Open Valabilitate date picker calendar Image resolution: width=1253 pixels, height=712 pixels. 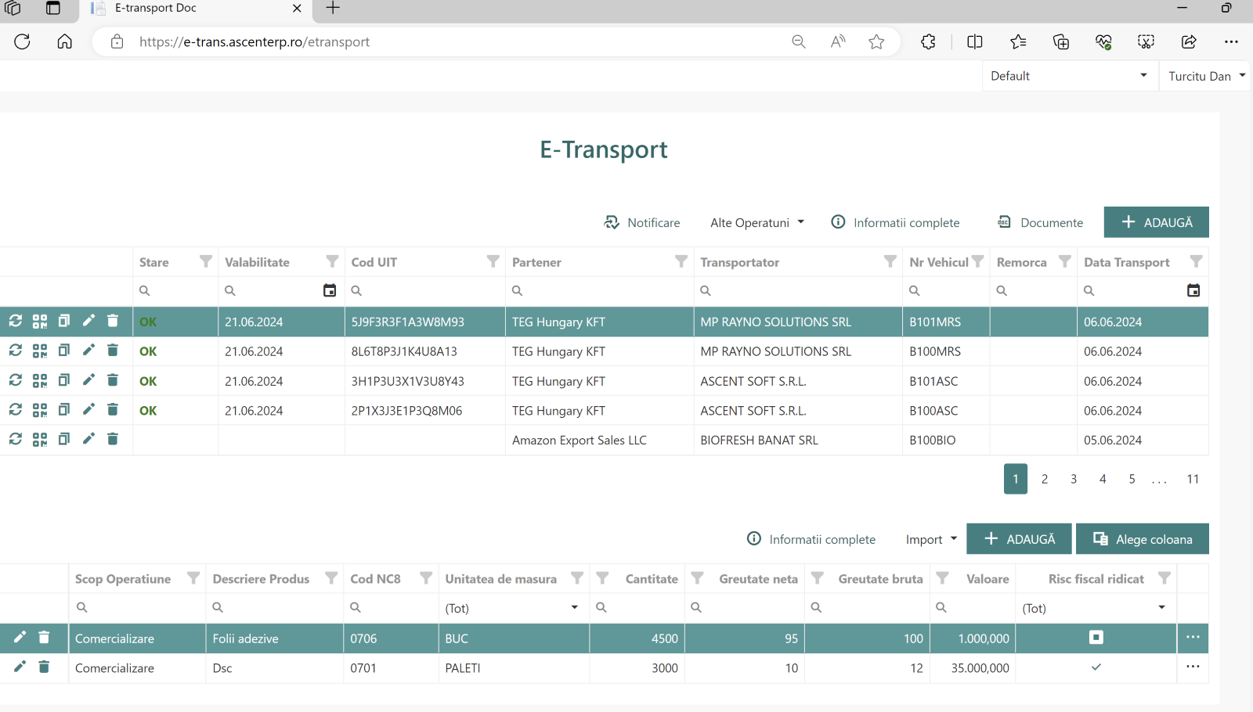point(330,290)
